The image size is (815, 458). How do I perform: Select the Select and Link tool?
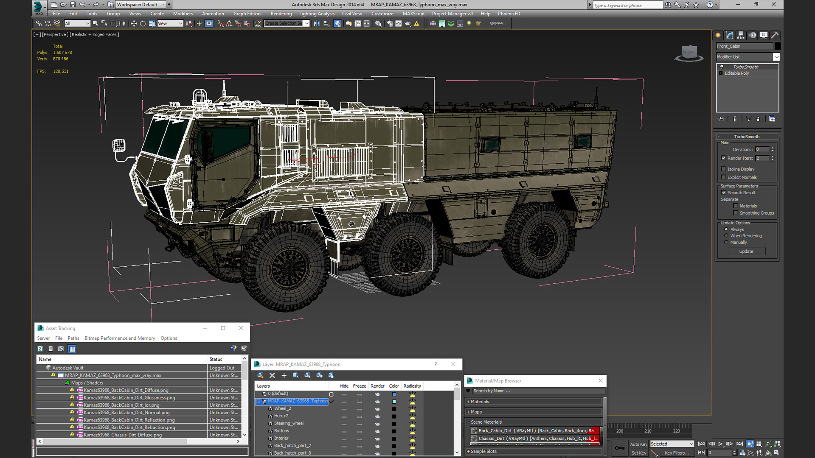tap(39, 24)
